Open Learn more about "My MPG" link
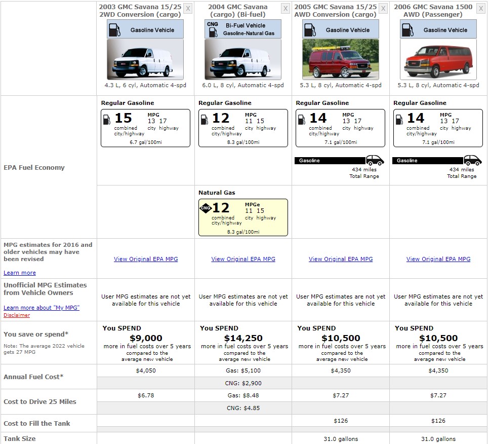This screenshot has width=489, height=444. click(42, 308)
